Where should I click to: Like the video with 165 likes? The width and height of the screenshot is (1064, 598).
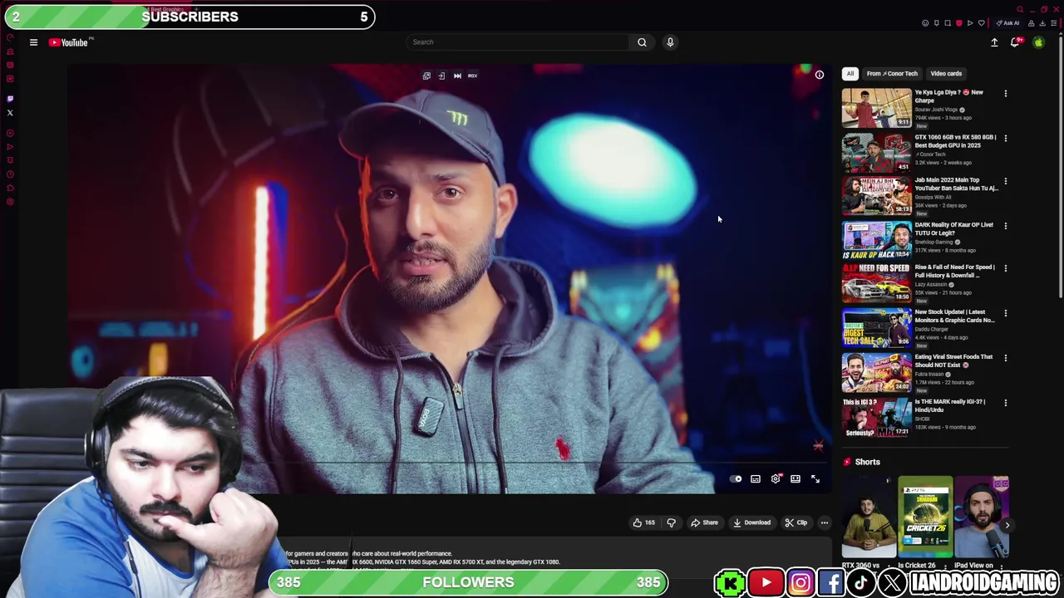click(x=644, y=522)
